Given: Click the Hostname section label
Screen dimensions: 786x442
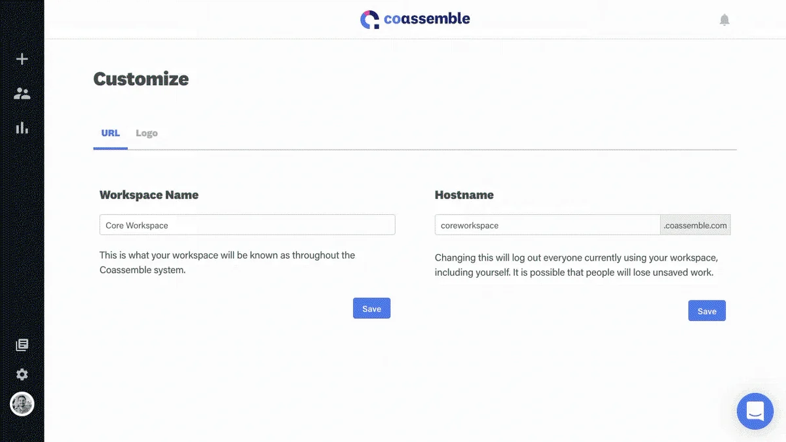Looking at the screenshot, I should (x=464, y=194).
